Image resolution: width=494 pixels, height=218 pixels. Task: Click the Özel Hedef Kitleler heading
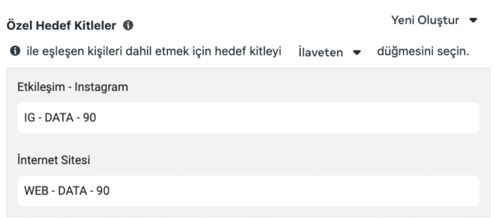[x=61, y=26]
